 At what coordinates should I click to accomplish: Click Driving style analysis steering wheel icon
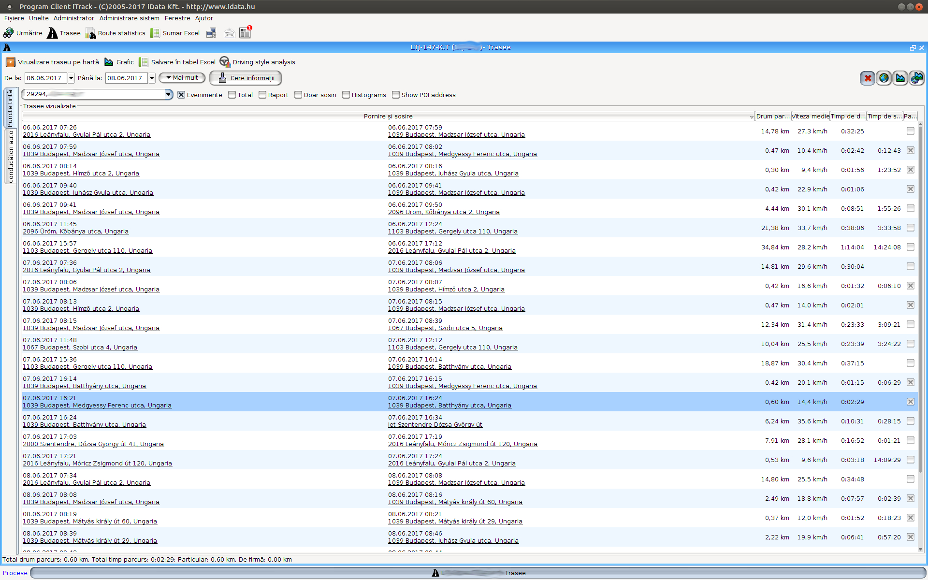pyautogui.click(x=225, y=62)
